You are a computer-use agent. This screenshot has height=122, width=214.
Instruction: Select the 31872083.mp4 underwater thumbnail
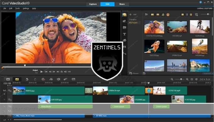[x=177, y=27]
